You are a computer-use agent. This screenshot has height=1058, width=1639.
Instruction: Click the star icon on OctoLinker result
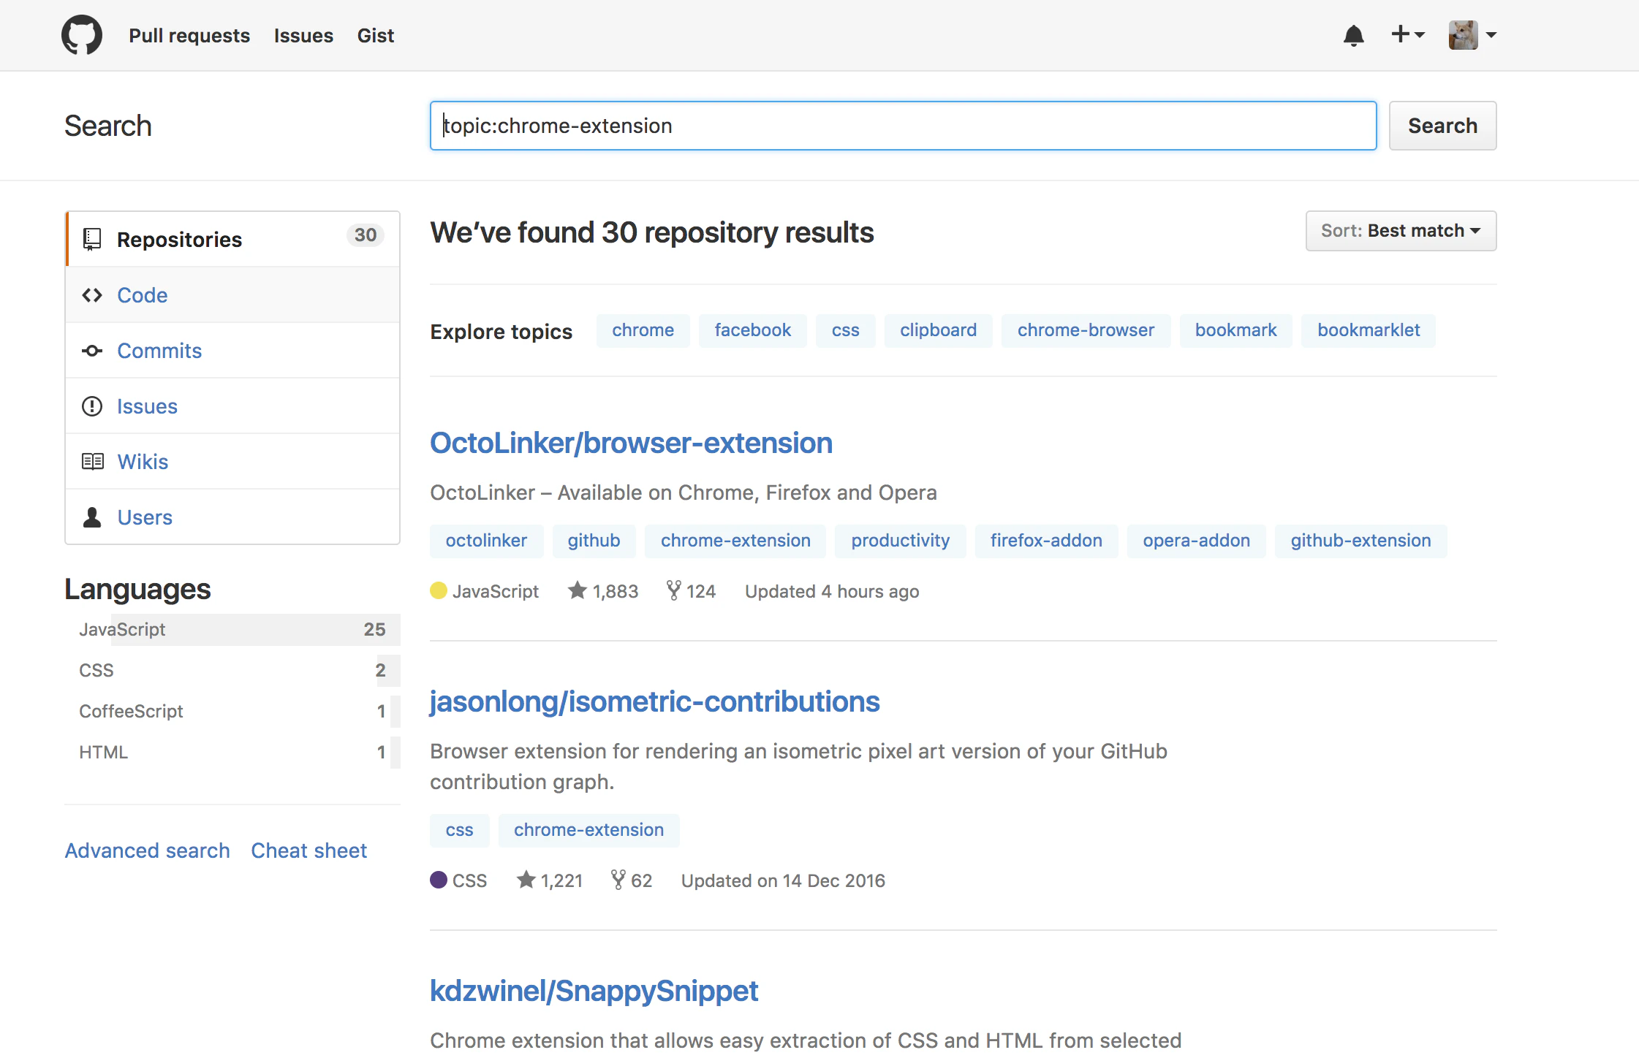[x=578, y=590]
